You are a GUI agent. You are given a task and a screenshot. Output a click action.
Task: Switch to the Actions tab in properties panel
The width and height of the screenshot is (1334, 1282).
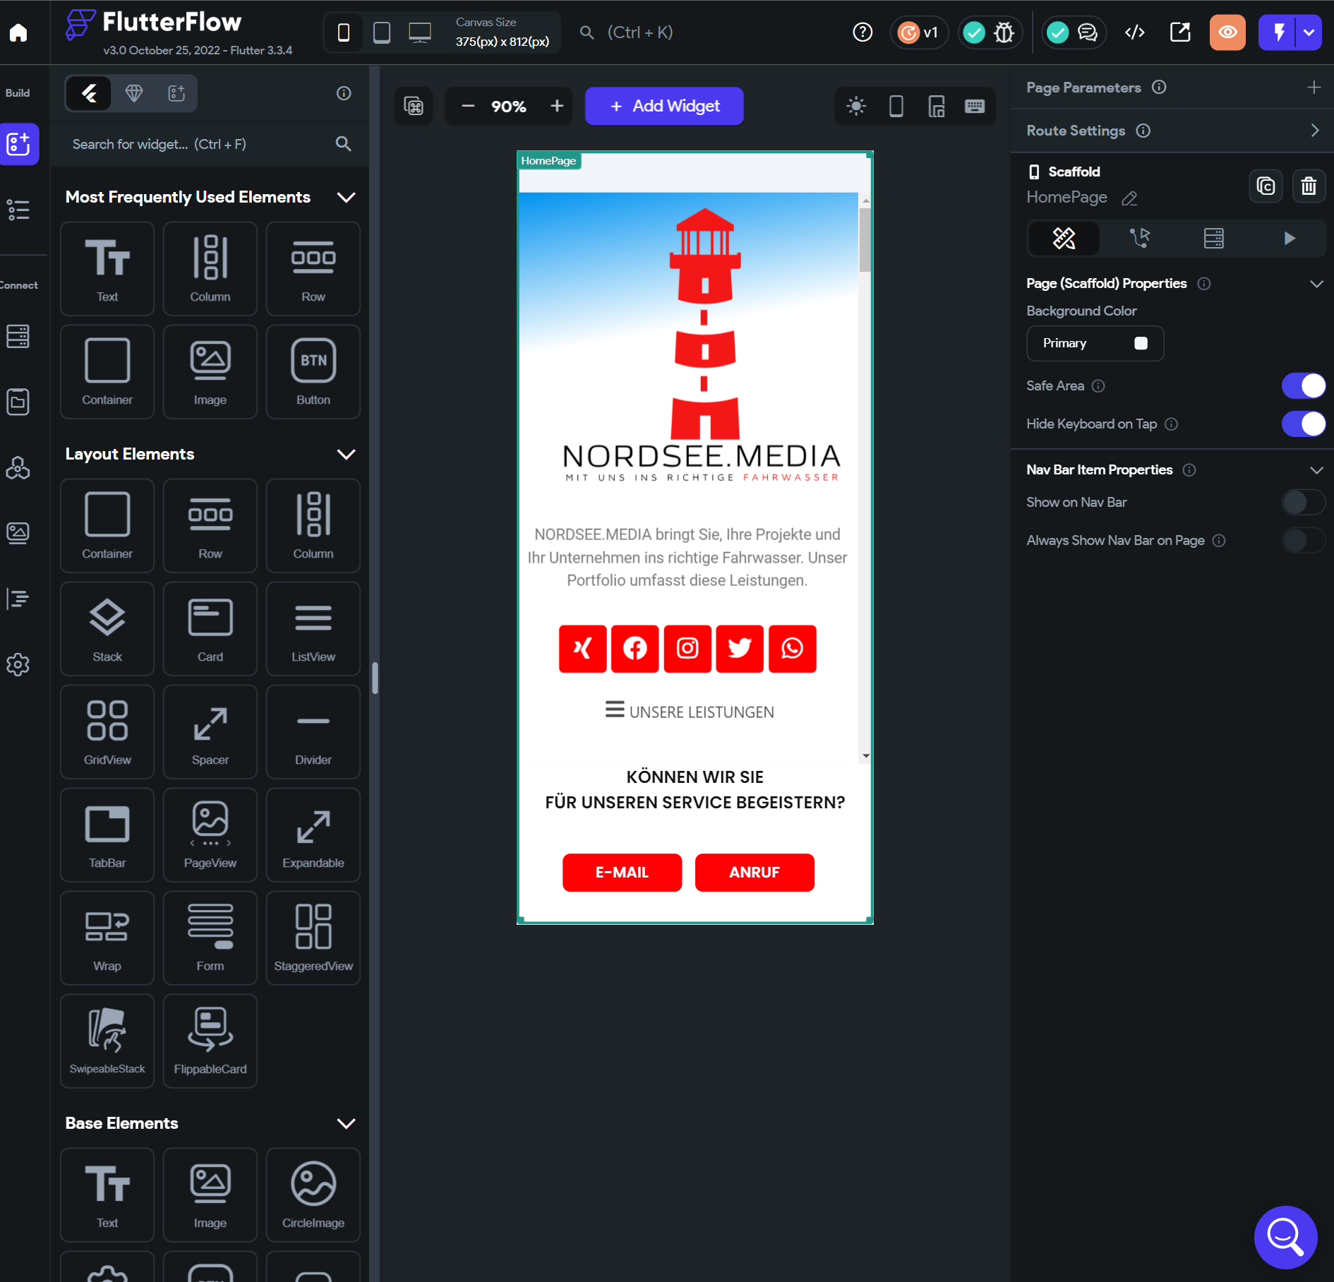1141,238
